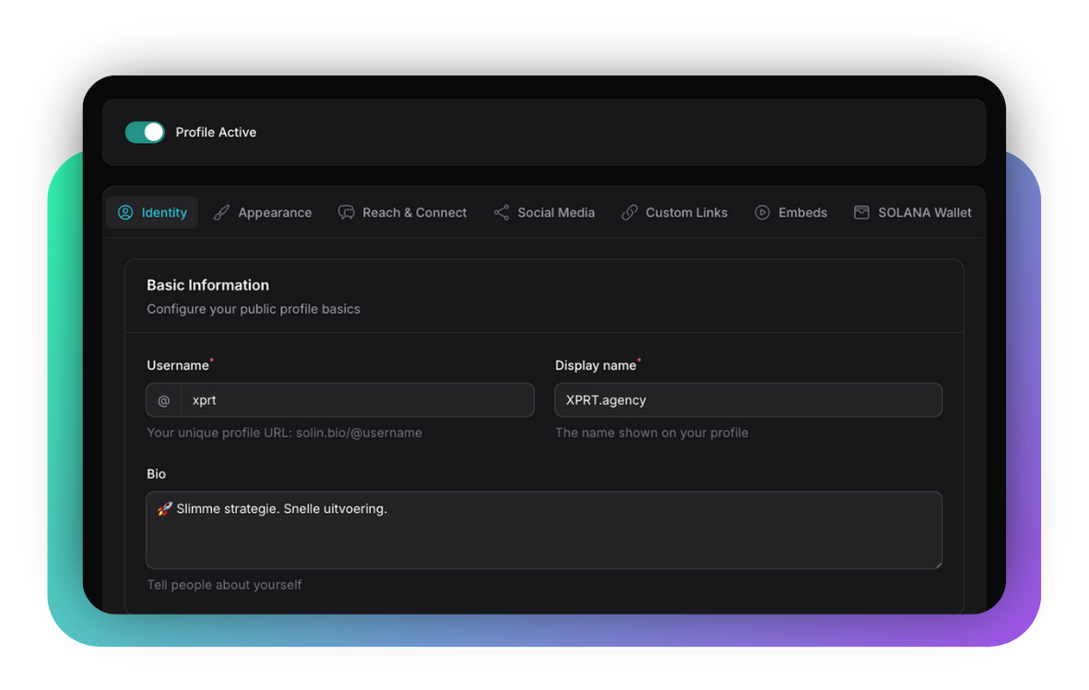Click the Username field containing xprt
The height and width of the screenshot is (690, 1089).
357,400
